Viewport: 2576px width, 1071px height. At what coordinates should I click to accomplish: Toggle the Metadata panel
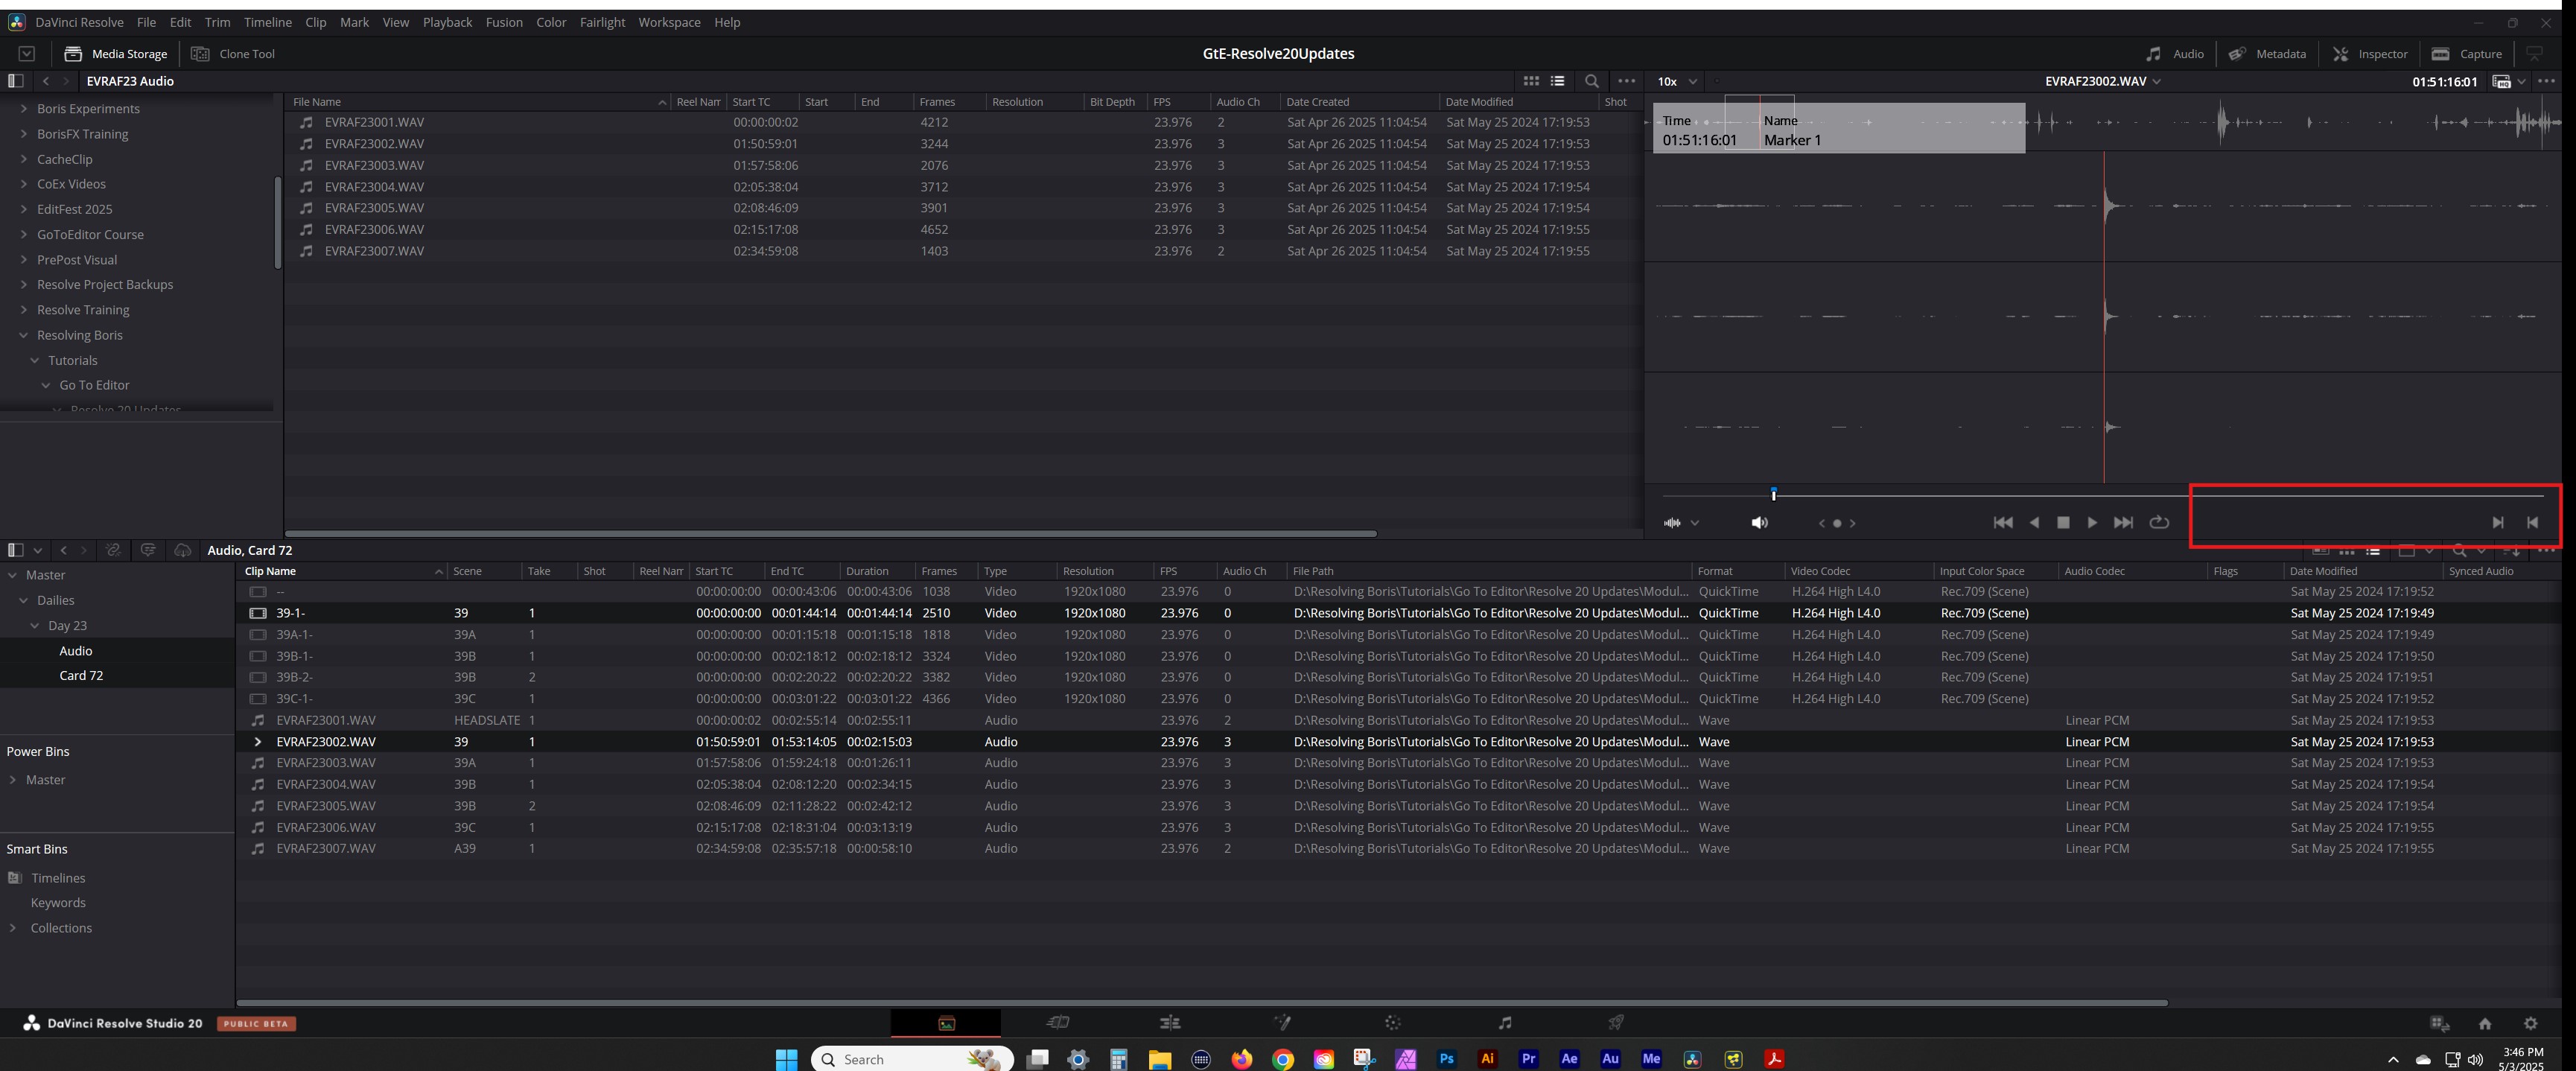tap(2267, 54)
